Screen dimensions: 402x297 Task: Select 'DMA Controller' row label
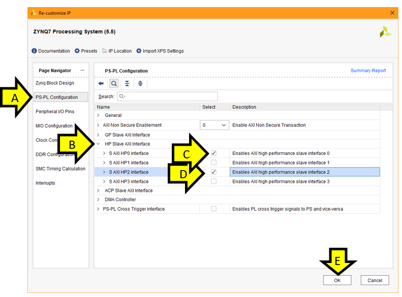coord(120,200)
